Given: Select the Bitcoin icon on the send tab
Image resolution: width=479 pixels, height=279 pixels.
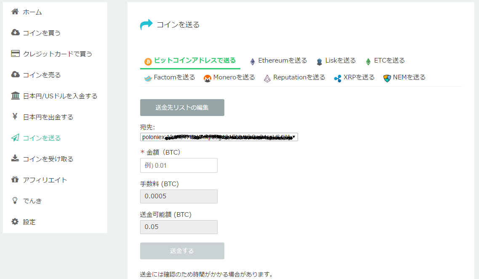Looking at the screenshot, I should pos(148,61).
